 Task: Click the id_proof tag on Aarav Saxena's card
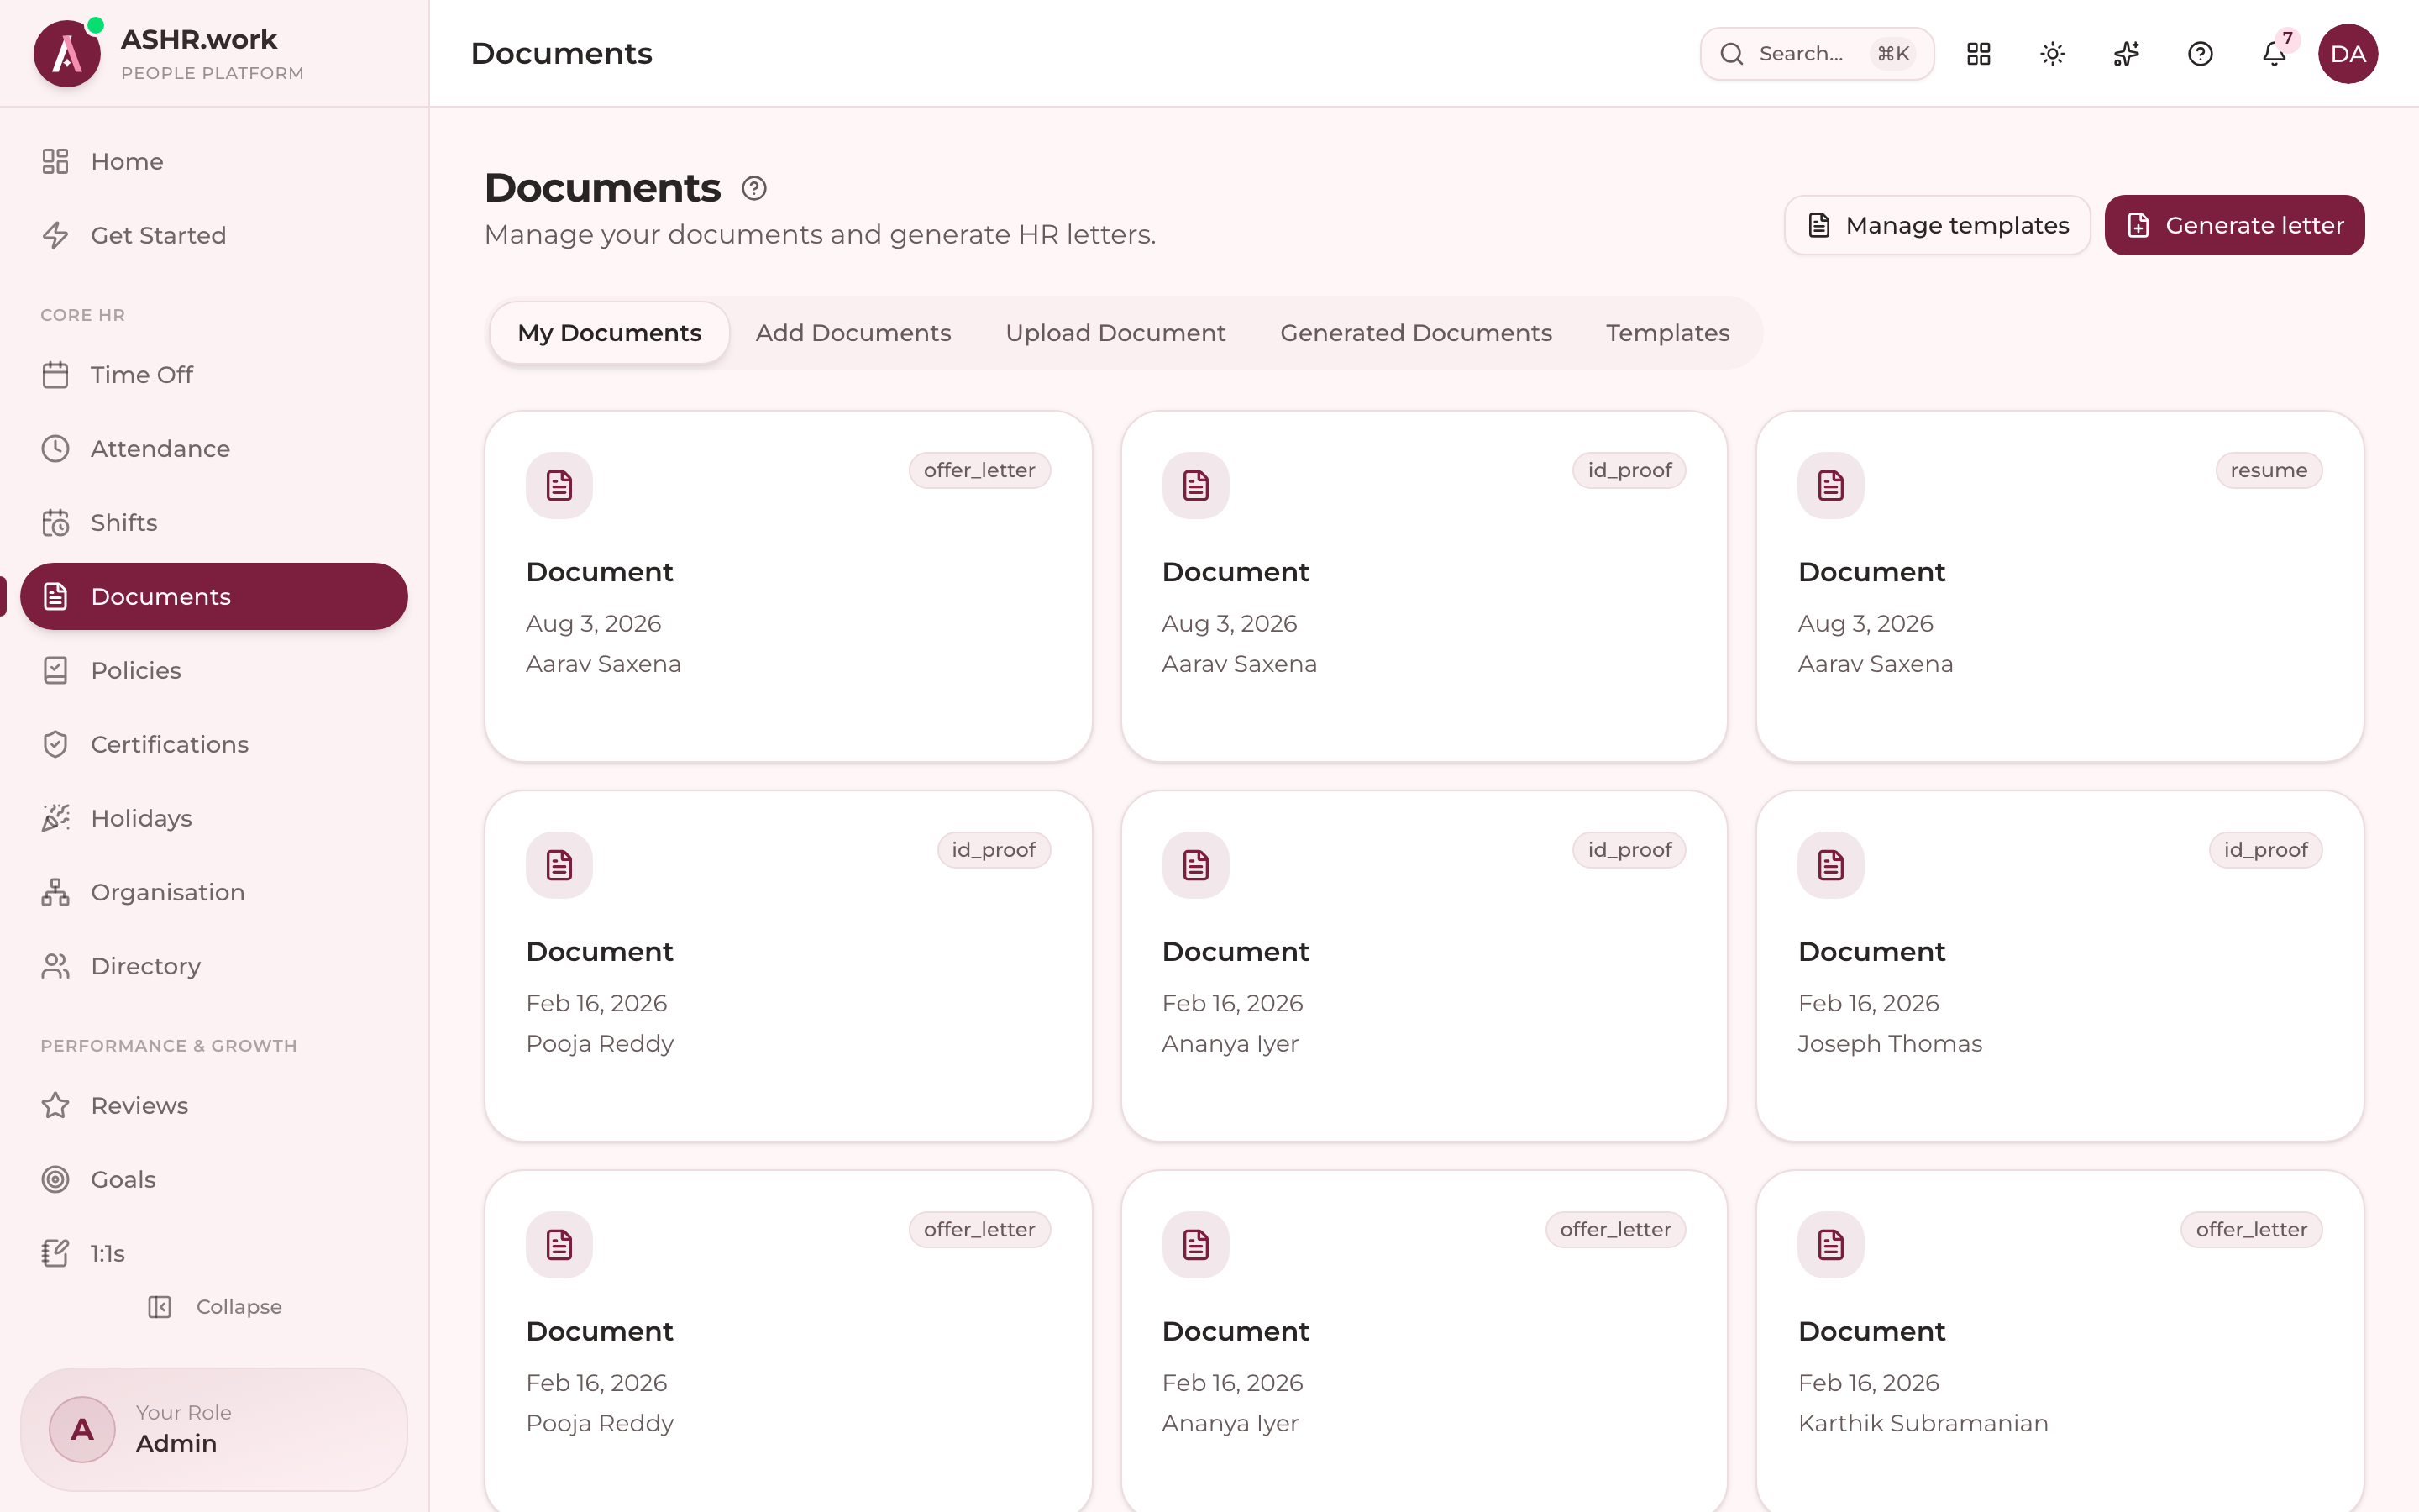point(1629,470)
